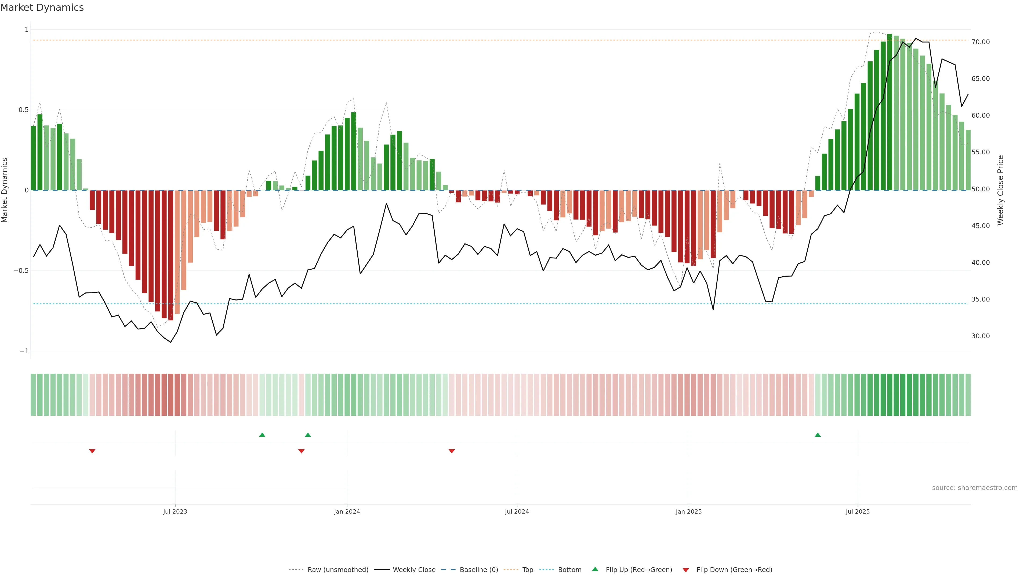Click the Jan 2024 x-axis label
1031x579 pixels.
pyautogui.click(x=347, y=511)
